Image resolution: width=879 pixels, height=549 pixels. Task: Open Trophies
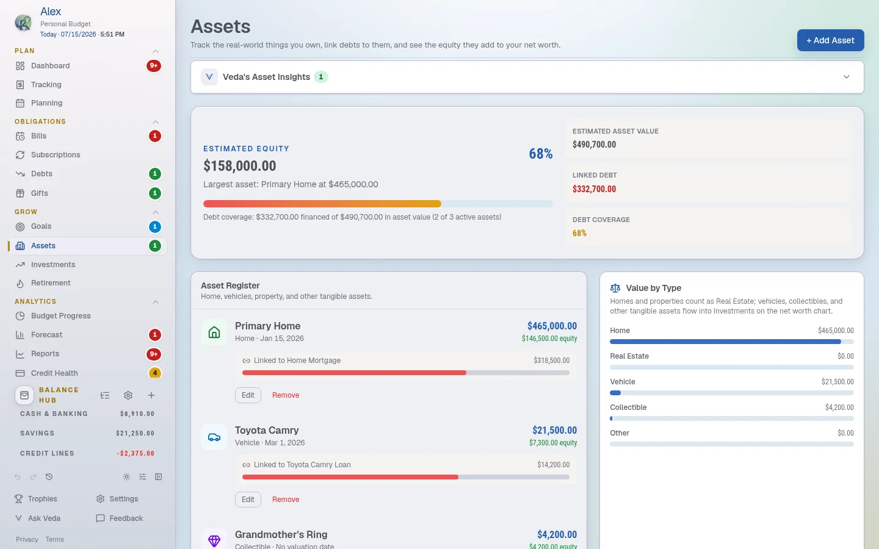[36, 499]
